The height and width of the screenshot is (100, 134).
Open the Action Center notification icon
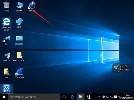[115, 97]
